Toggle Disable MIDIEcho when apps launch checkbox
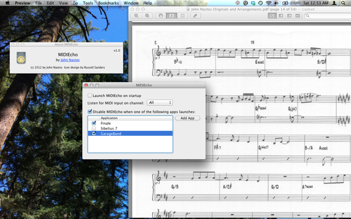This screenshot has width=351, height=219. [x=90, y=112]
